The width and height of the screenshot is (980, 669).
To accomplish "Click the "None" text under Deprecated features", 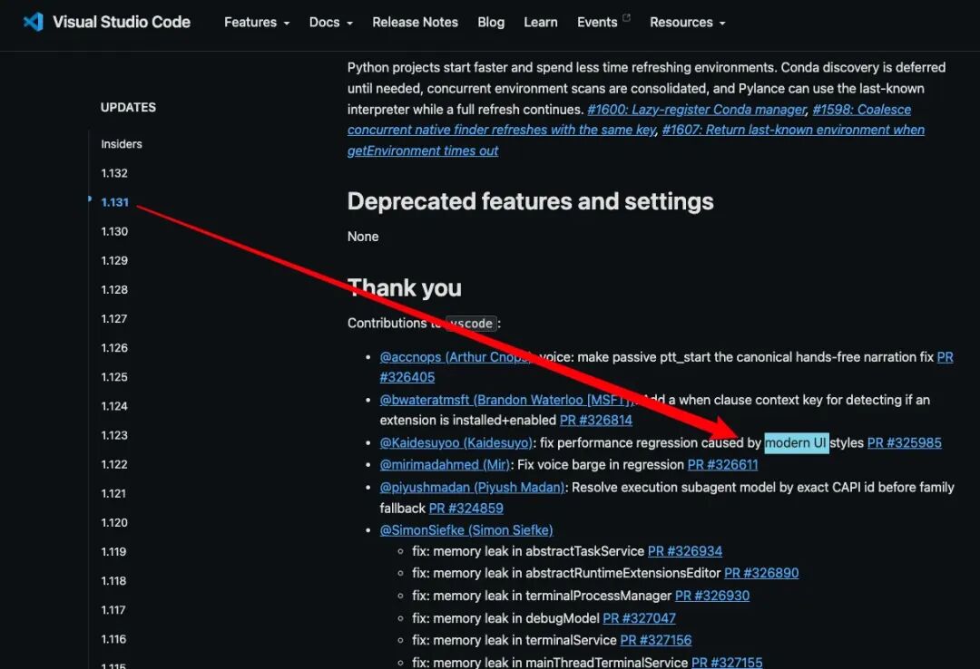I will point(362,237).
